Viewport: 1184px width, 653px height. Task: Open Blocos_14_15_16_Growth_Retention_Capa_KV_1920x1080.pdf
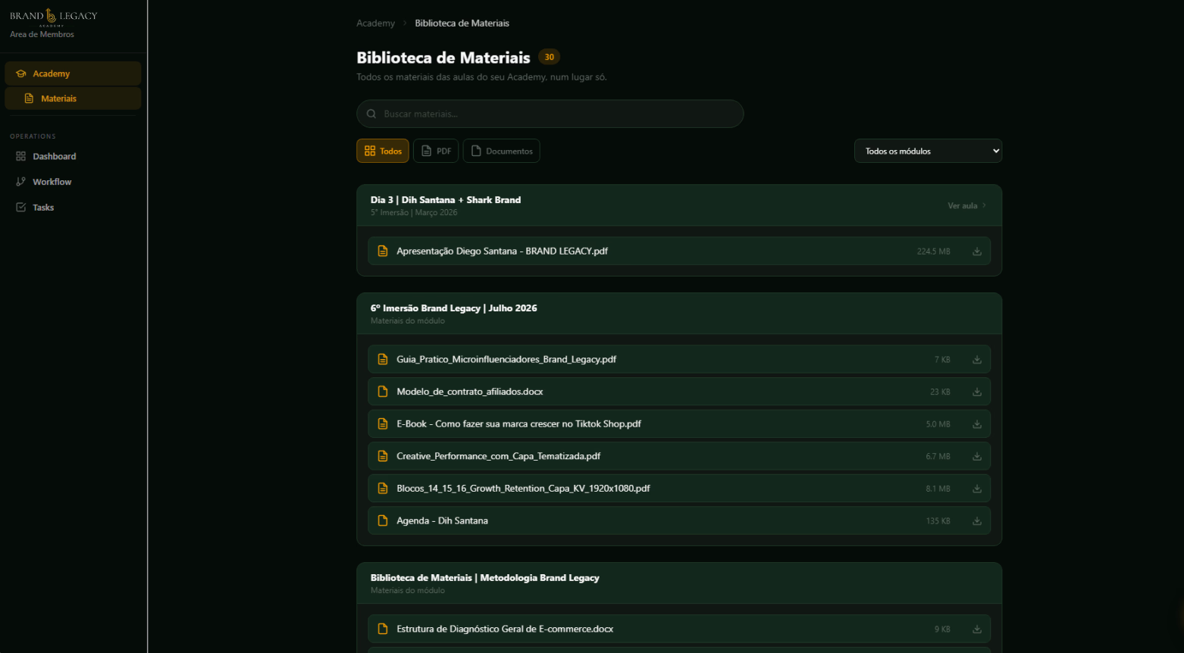click(x=679, y=489)
